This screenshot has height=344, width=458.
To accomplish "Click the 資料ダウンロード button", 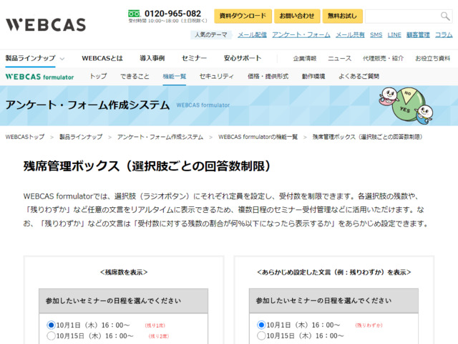I will click(243, 16).
